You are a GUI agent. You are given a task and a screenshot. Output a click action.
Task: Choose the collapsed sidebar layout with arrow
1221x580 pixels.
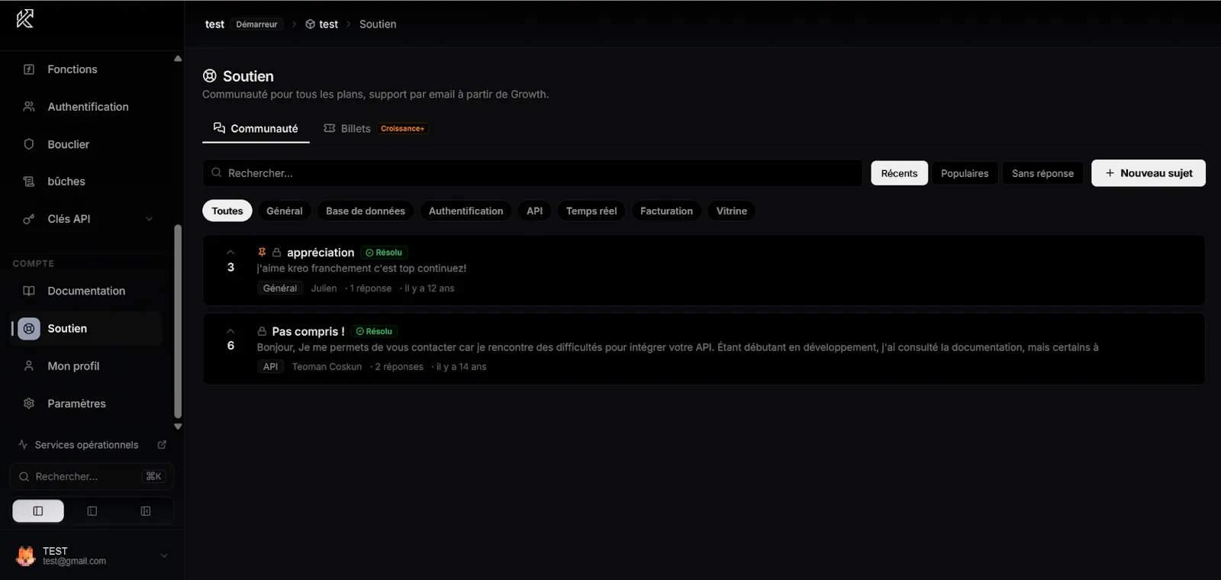pos(146,511)
